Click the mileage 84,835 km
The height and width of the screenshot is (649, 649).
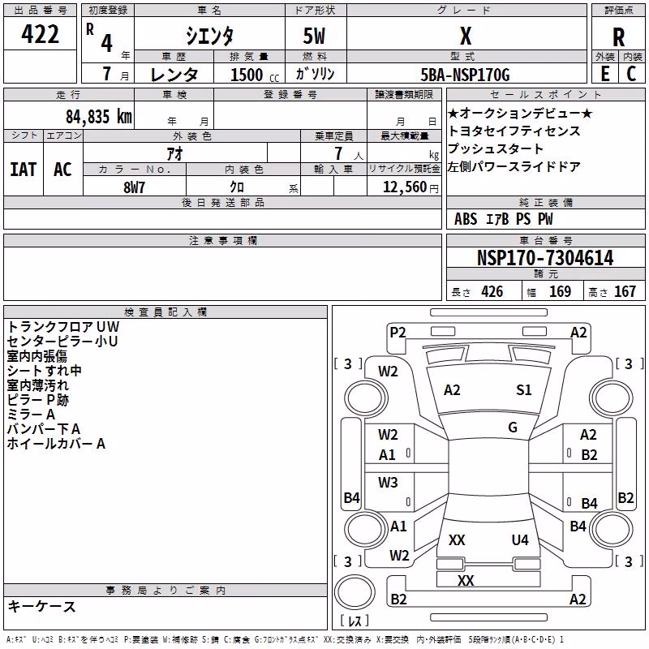(99, 117)
